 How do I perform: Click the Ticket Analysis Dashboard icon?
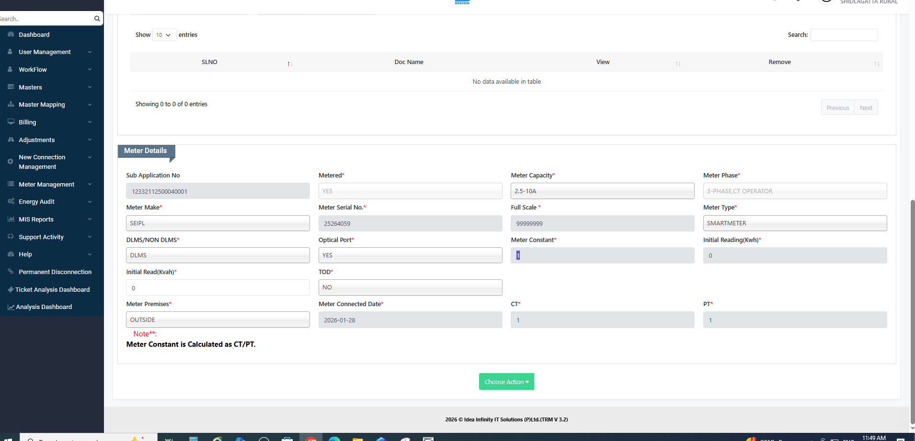tap(11, 289)
